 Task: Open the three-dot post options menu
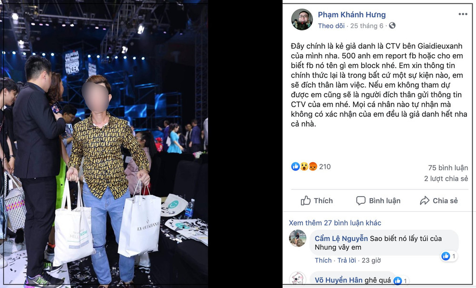pyautogui.click(x=463, y=14)
